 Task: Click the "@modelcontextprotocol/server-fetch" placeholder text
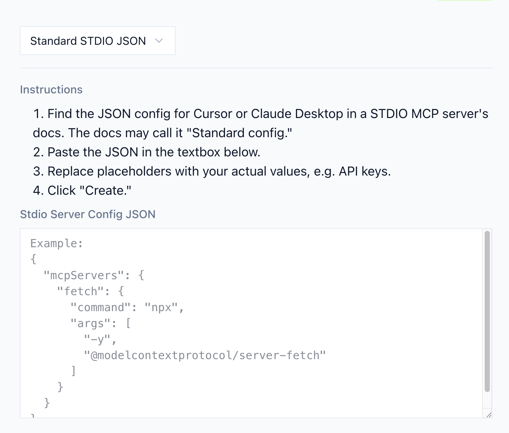pos(205,355)
